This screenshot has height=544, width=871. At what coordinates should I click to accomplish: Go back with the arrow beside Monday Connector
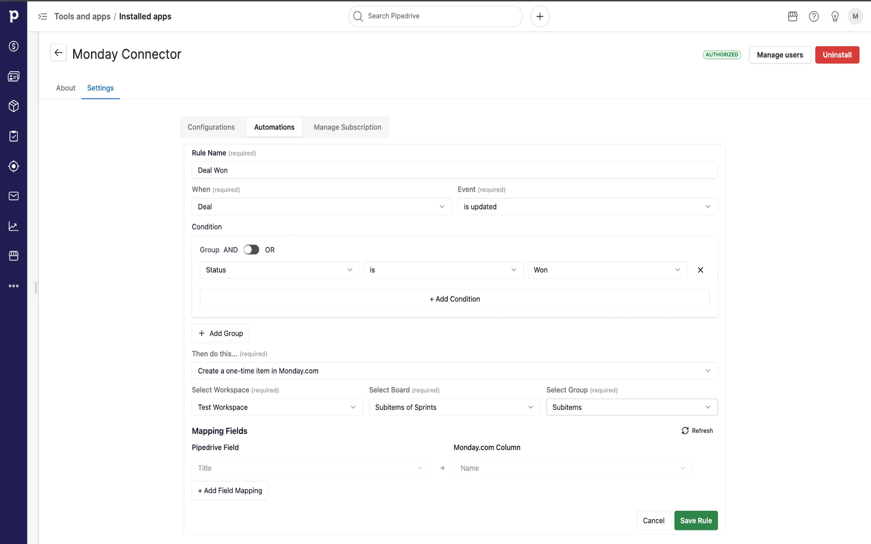pos(58,53)
